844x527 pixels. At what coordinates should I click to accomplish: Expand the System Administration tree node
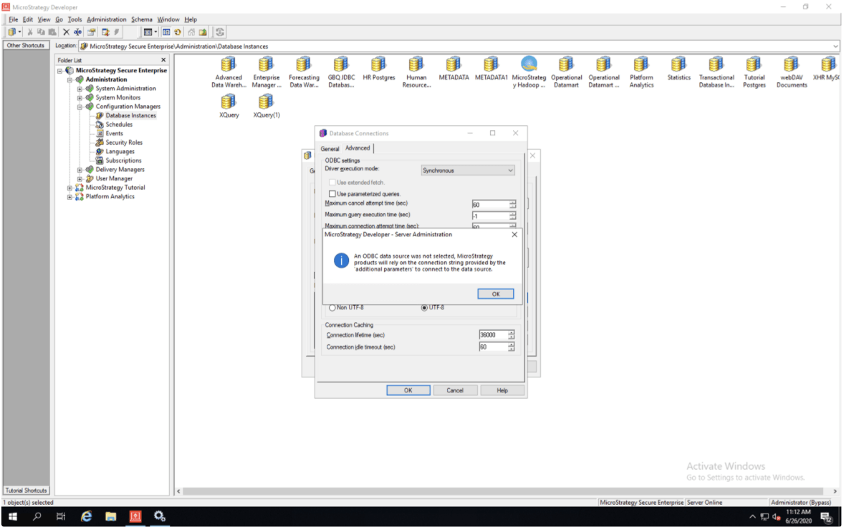[x=80, y=89]
